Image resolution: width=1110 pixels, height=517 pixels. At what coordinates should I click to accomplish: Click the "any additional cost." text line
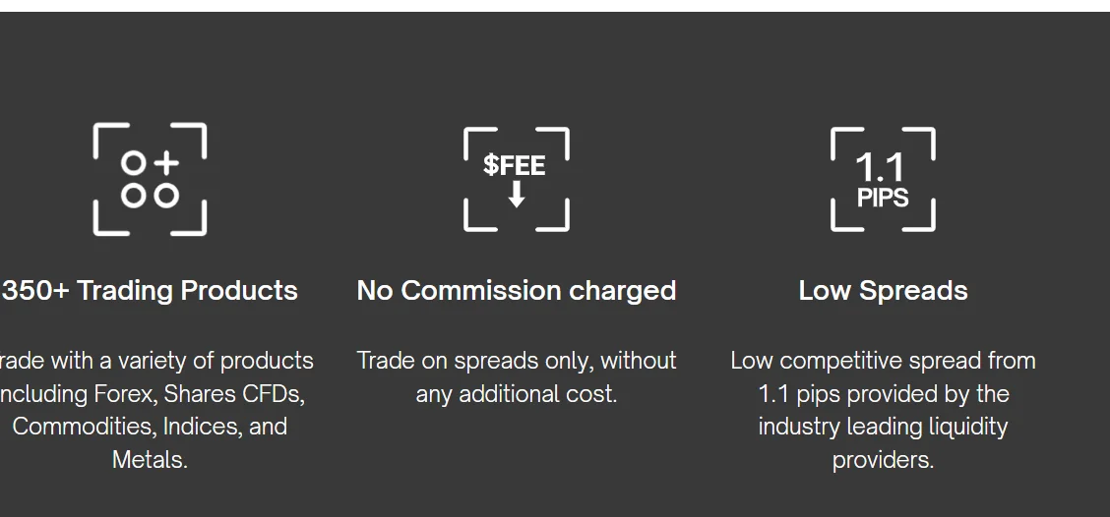coord(516,394)
